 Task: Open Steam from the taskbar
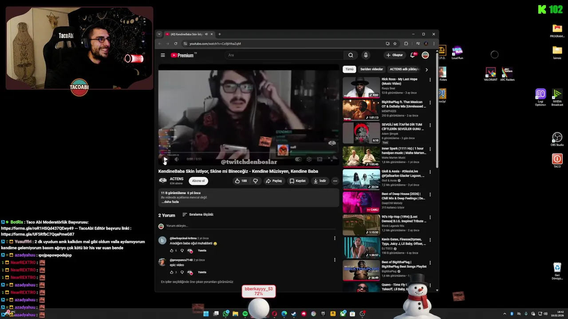294,314
